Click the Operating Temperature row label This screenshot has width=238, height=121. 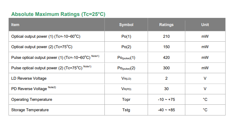tap(31, 100)
